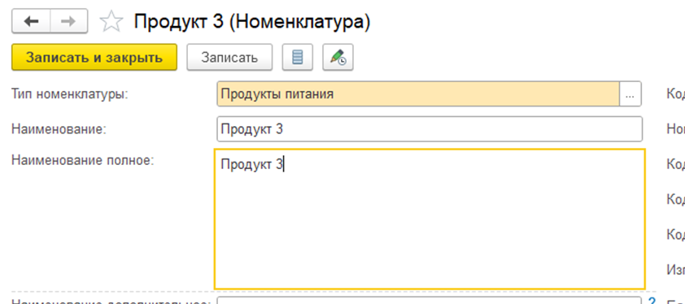This screenshot has width=685, height=304.
Task: Go forward with the right arrow button
Action: point(68,21)
